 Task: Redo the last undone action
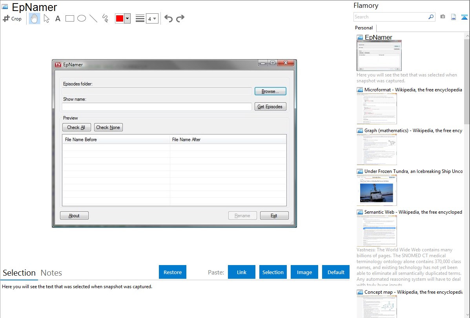coord(180,18)
